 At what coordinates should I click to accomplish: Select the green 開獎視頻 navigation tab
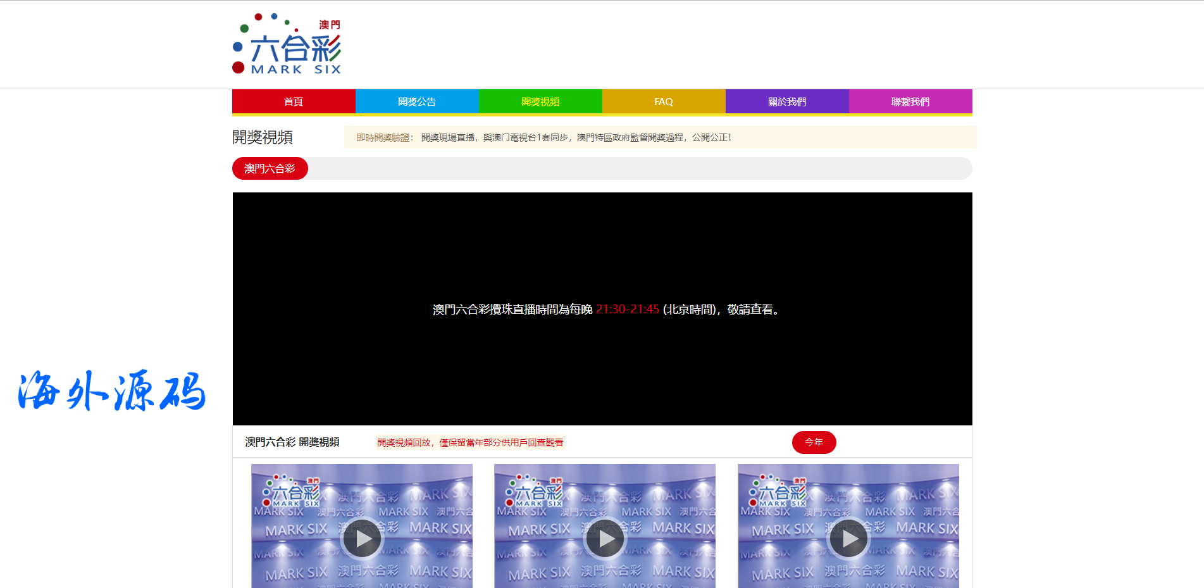(540, 101)
